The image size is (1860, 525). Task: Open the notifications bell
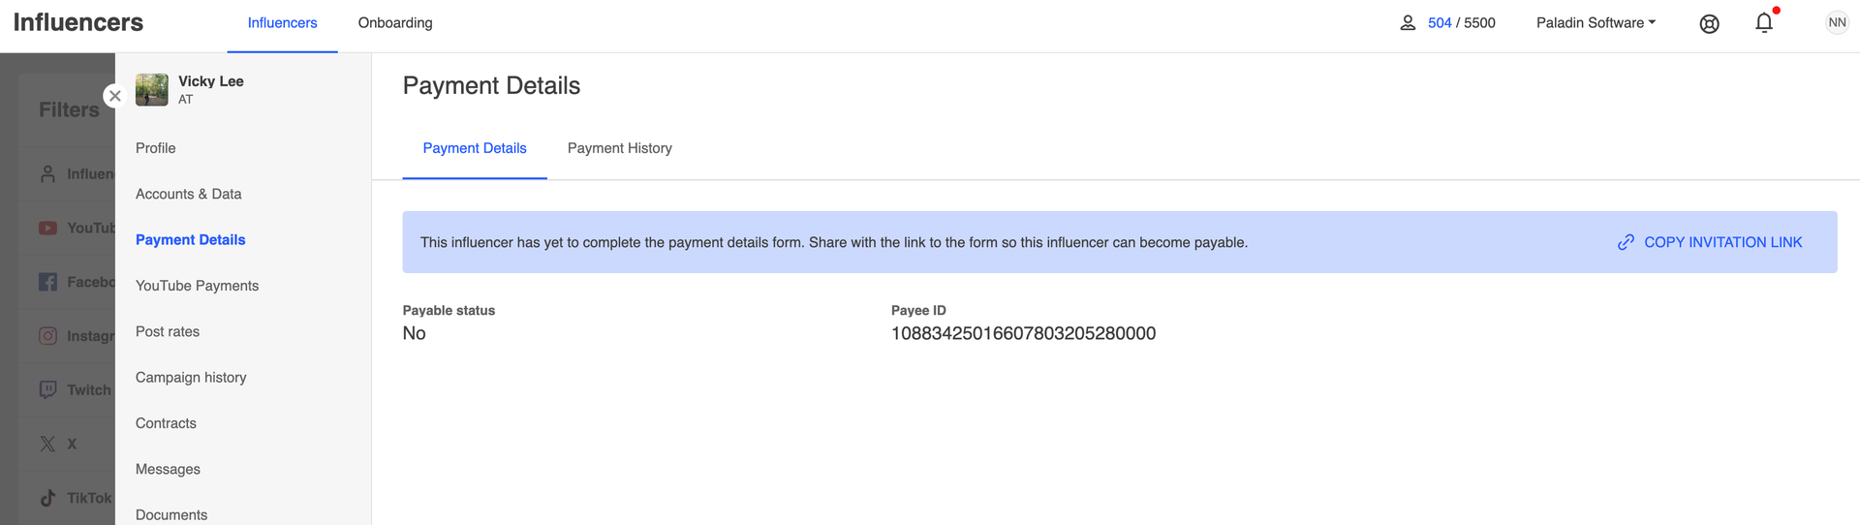point(1764,22)
